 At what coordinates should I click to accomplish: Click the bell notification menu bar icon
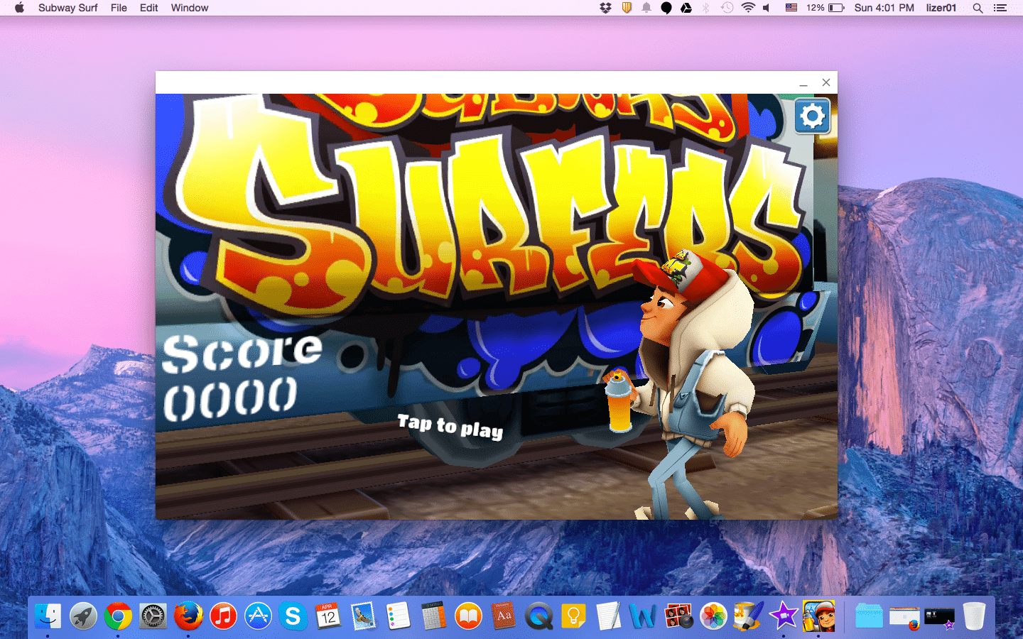[646, 8]
